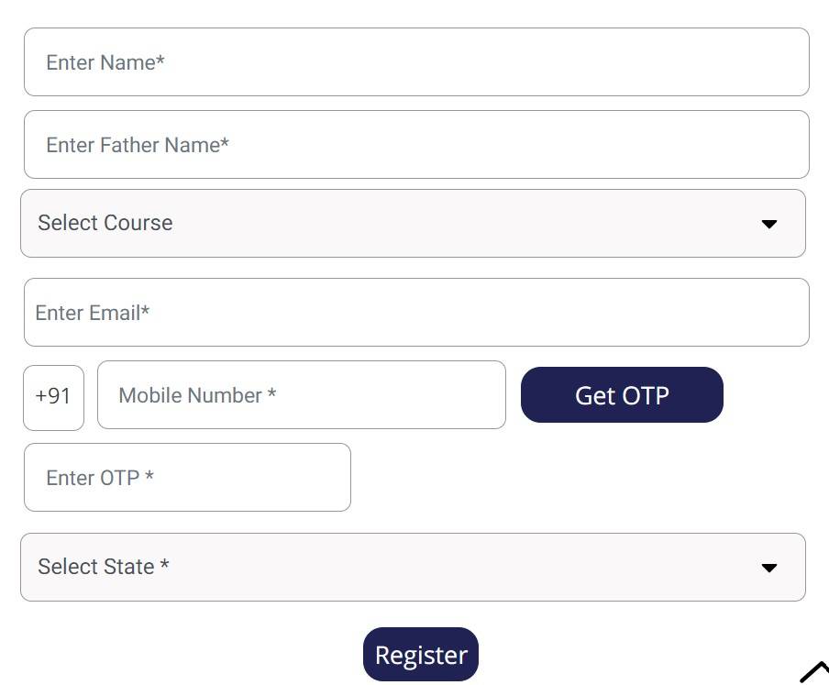Click the 'Mobile Number *' placeholder text
The width and height of the screenshot is (829, 685).
(x=197, y=395)
